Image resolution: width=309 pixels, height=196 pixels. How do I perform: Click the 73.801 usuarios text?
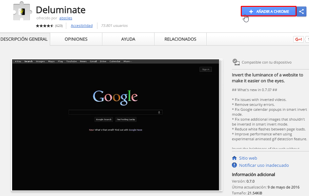114,26
